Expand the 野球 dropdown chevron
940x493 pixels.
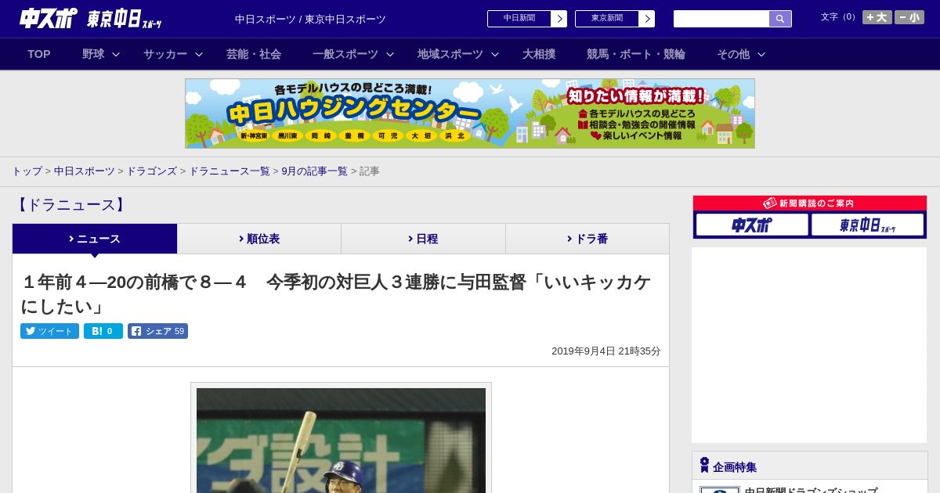point(116,54)
